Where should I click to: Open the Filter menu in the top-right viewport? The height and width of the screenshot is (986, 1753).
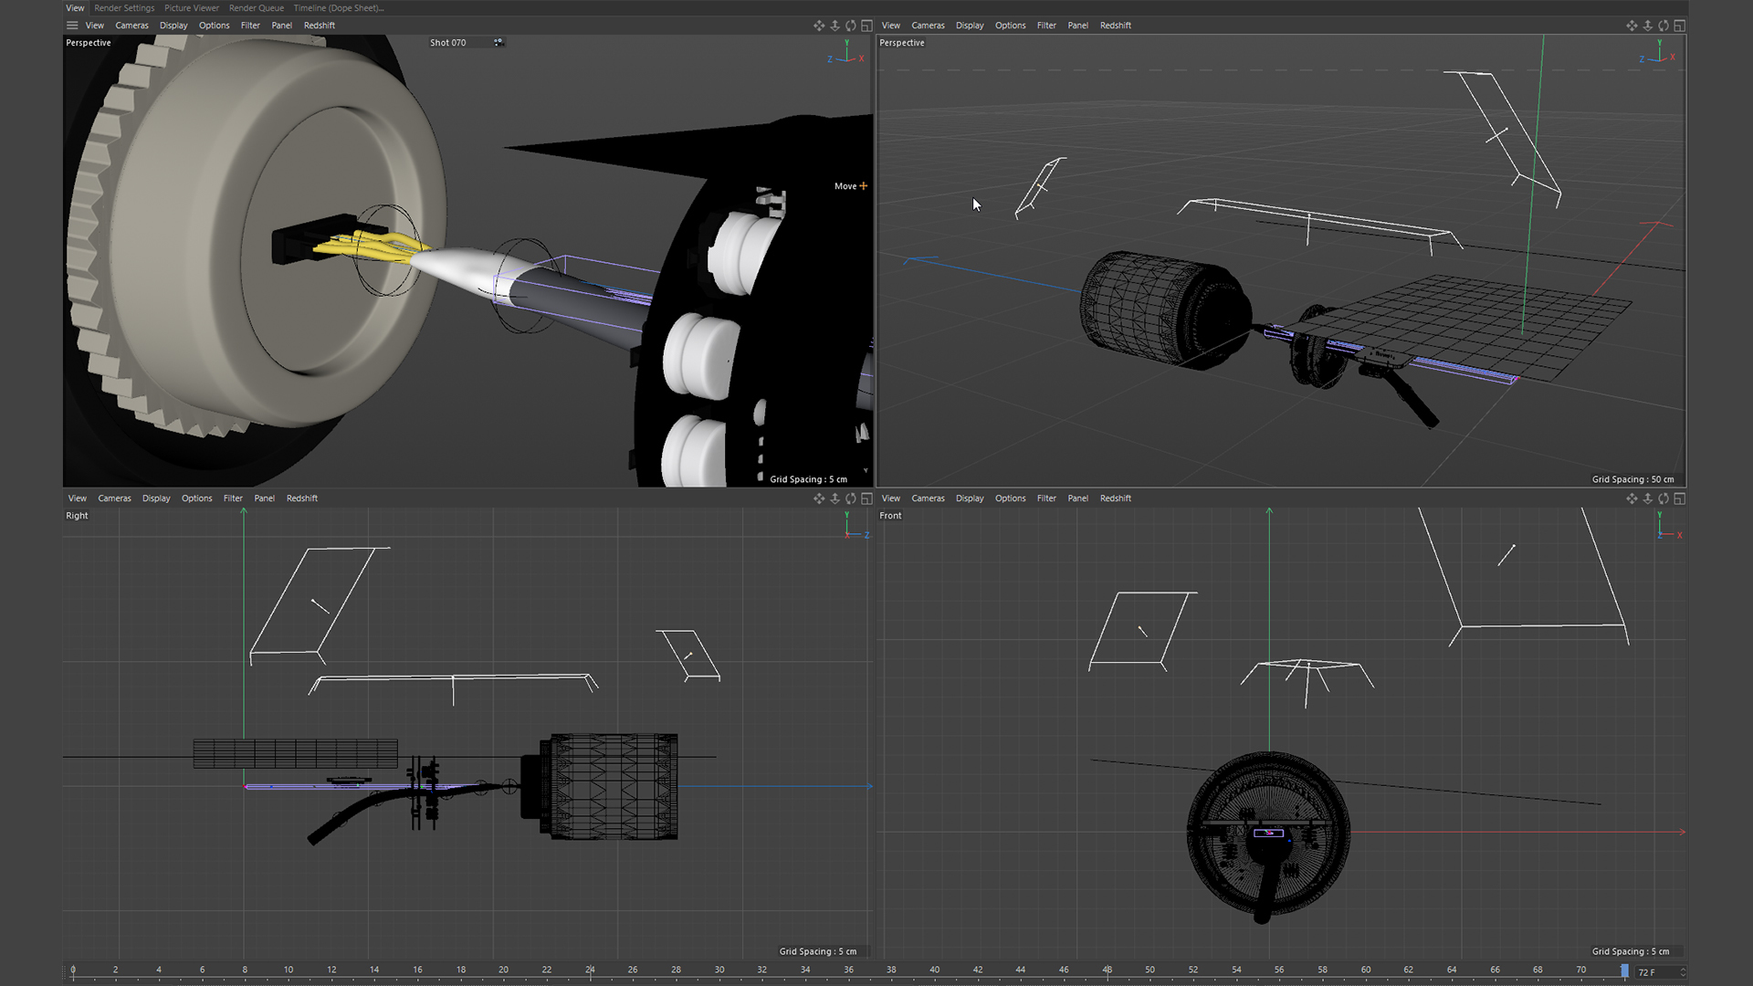[1046, 26]
